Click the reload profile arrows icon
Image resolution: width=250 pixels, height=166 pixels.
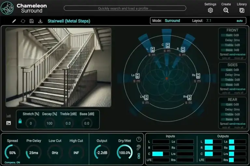click(23, 21)
